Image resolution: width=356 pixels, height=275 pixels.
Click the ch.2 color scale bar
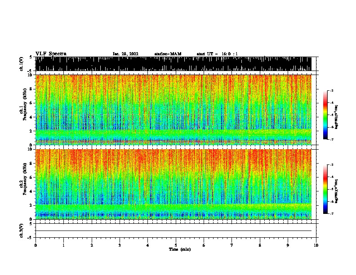325,189
